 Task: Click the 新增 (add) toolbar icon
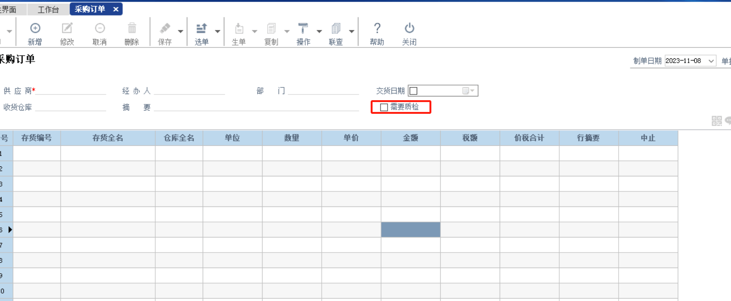tap(35, 28)
